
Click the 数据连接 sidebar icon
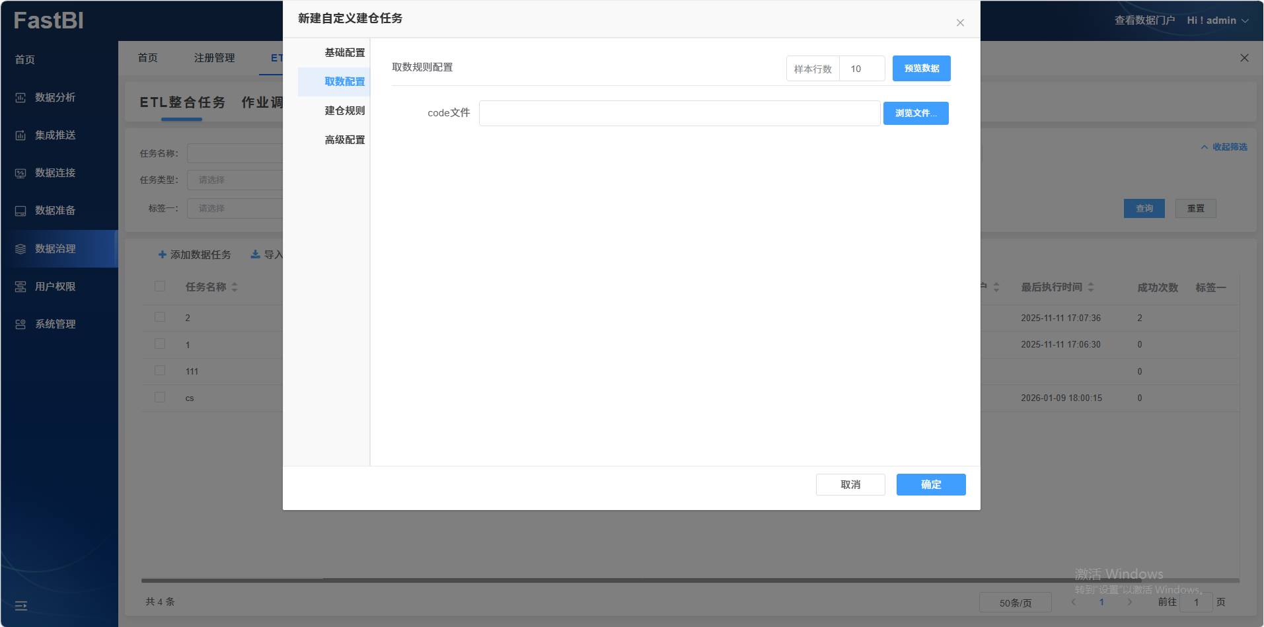[20, 173]
